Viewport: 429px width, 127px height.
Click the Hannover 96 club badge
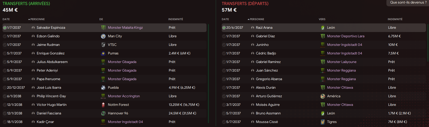click(x=103, y=113)
